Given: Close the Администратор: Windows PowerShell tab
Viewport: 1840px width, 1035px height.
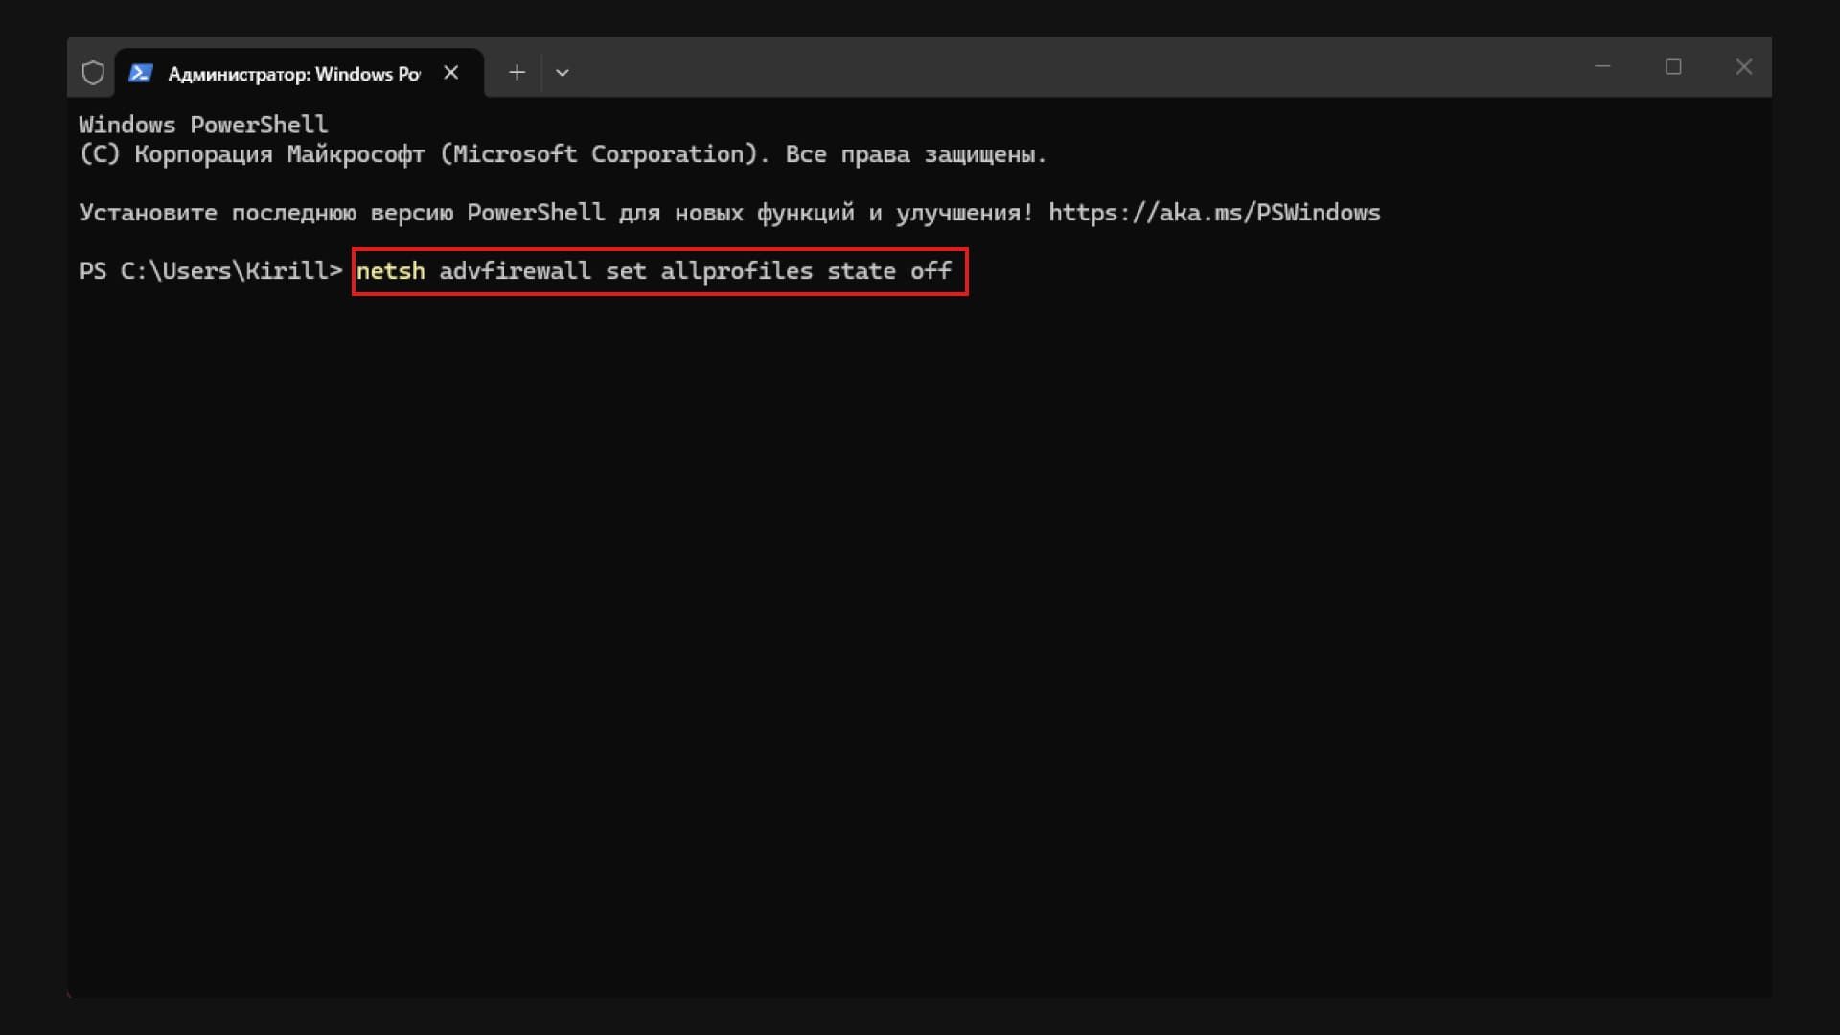Looking at the screenshot, I should [451, 73].
